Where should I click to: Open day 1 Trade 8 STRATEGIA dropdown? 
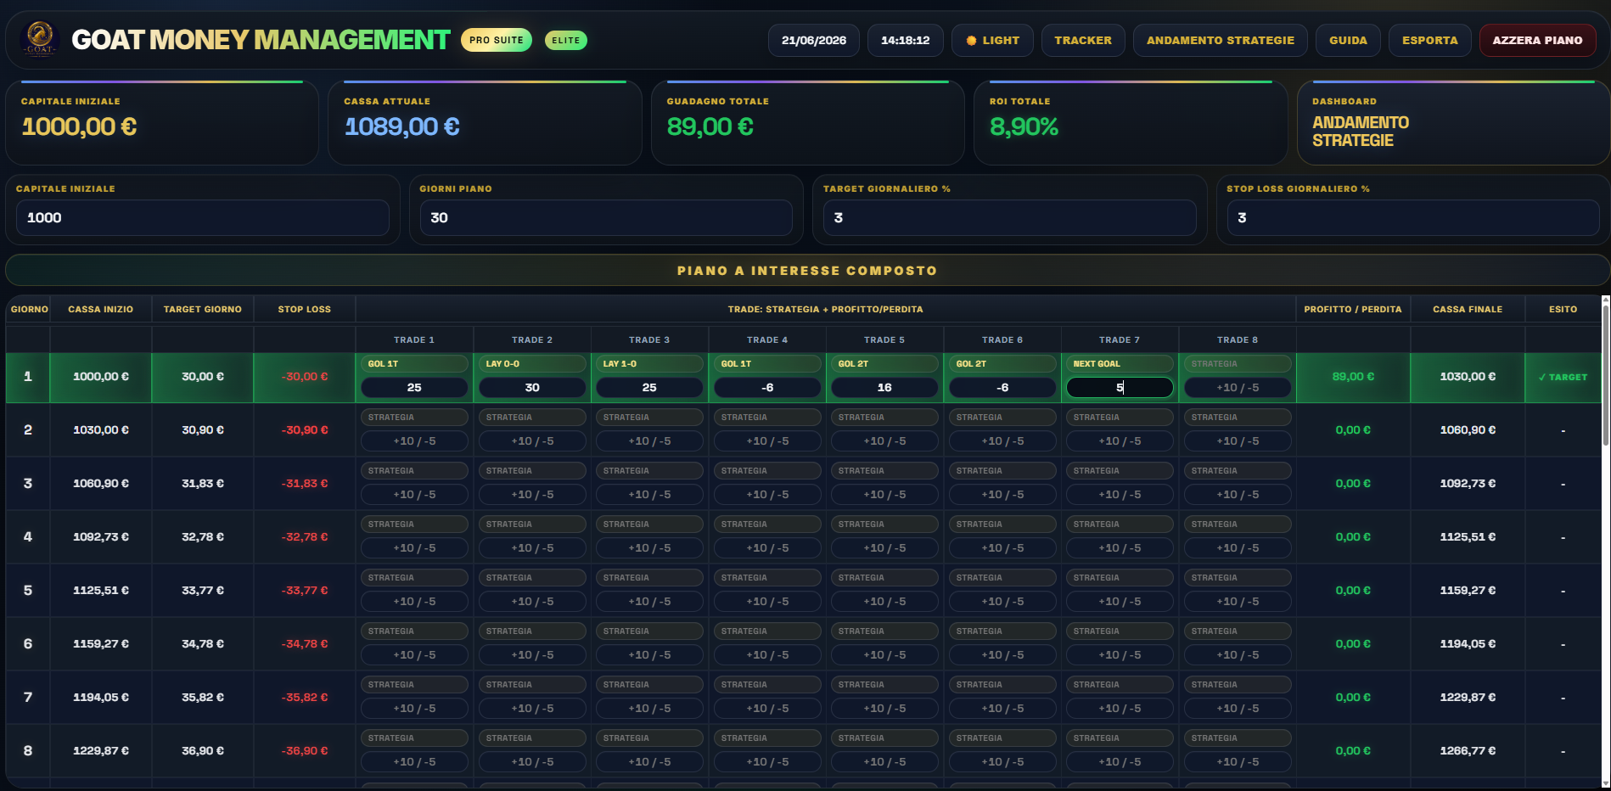[1238, 363]
